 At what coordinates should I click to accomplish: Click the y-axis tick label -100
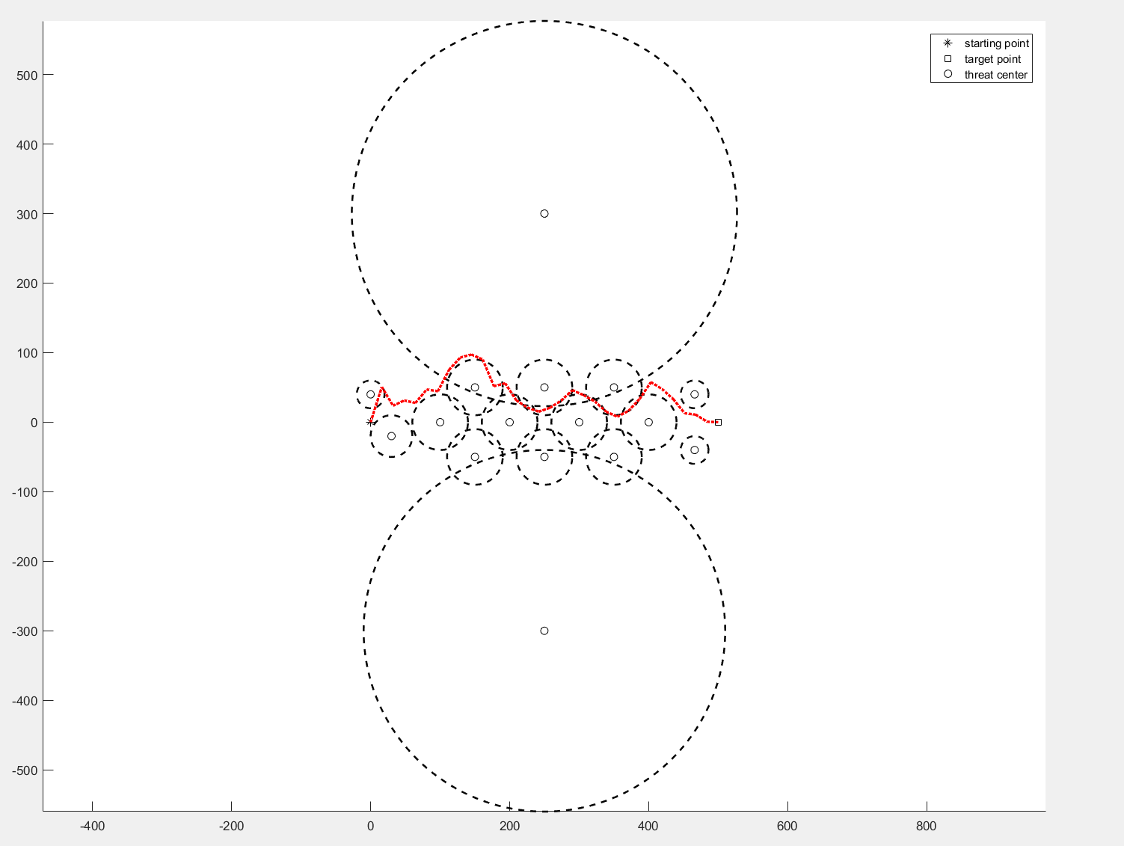pos(25,492)
